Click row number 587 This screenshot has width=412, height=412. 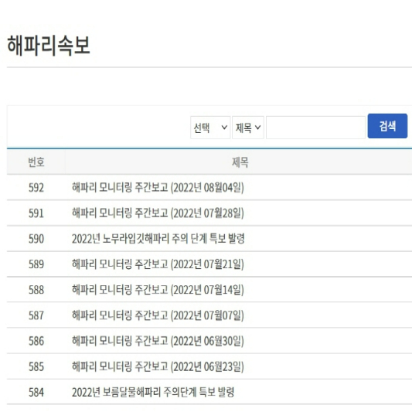click(36, 315)
